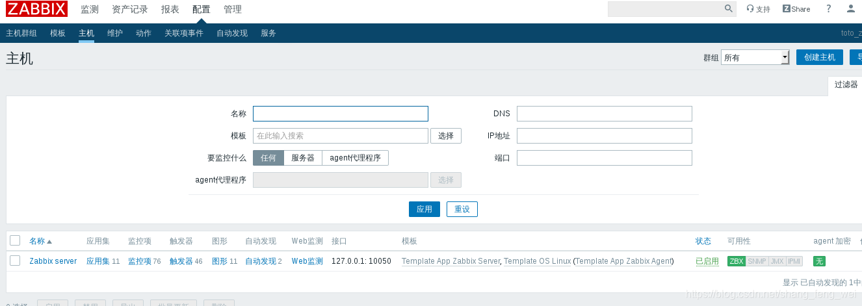Open the 群组 dropdown
Image resolution: width=862 pixels, height=306 pixels.
click(755, 57)
